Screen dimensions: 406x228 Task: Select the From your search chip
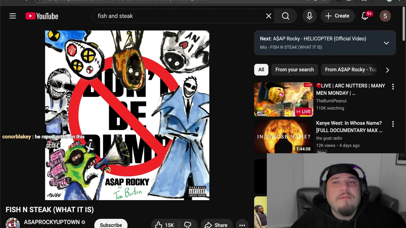click(x=294, y=70)
